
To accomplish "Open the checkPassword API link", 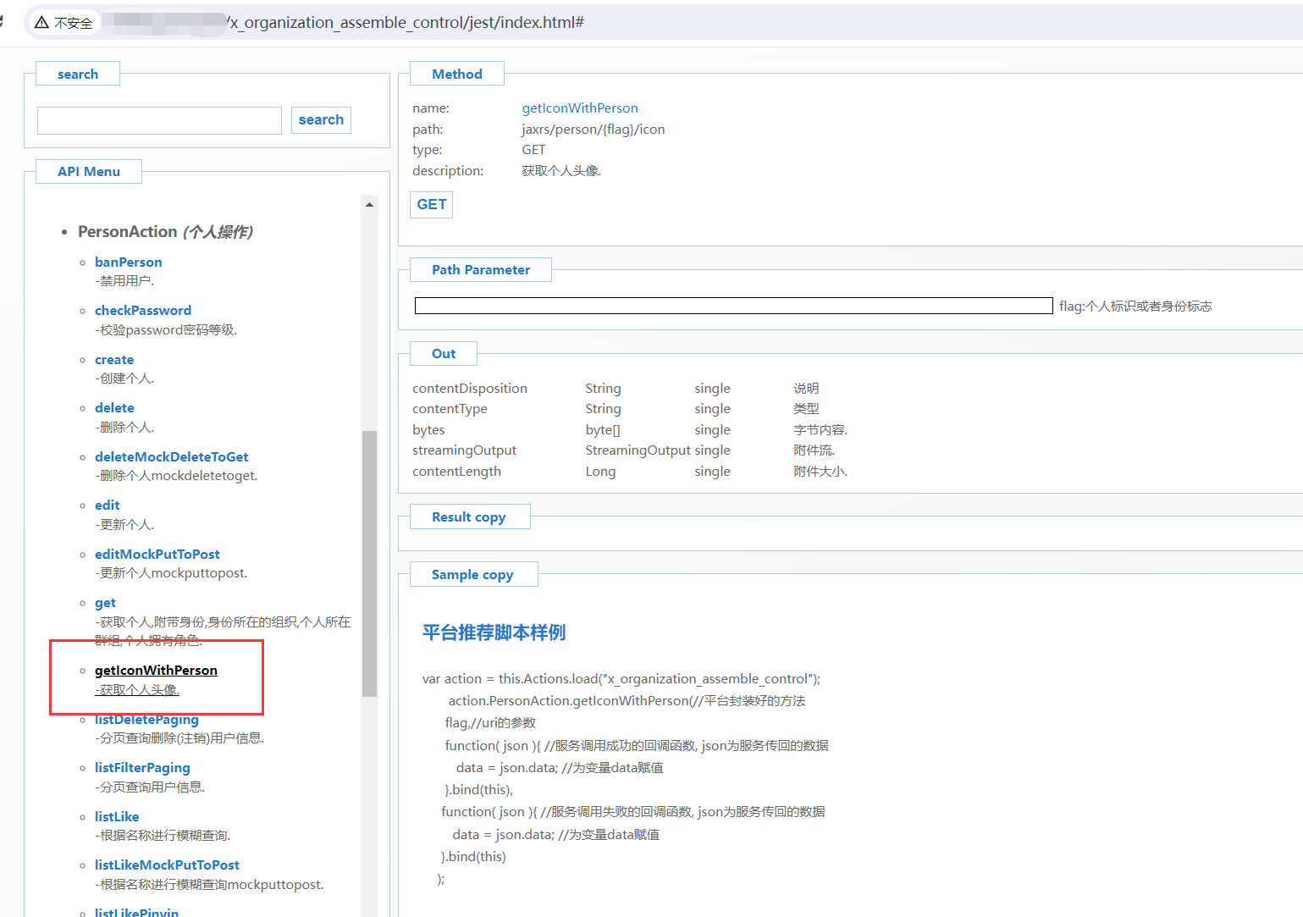I will tap(142, 311).
